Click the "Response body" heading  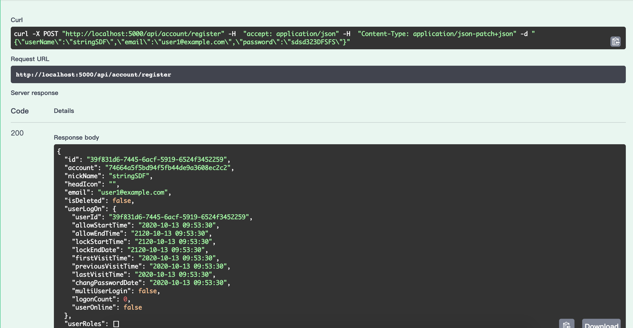point(76,138)
